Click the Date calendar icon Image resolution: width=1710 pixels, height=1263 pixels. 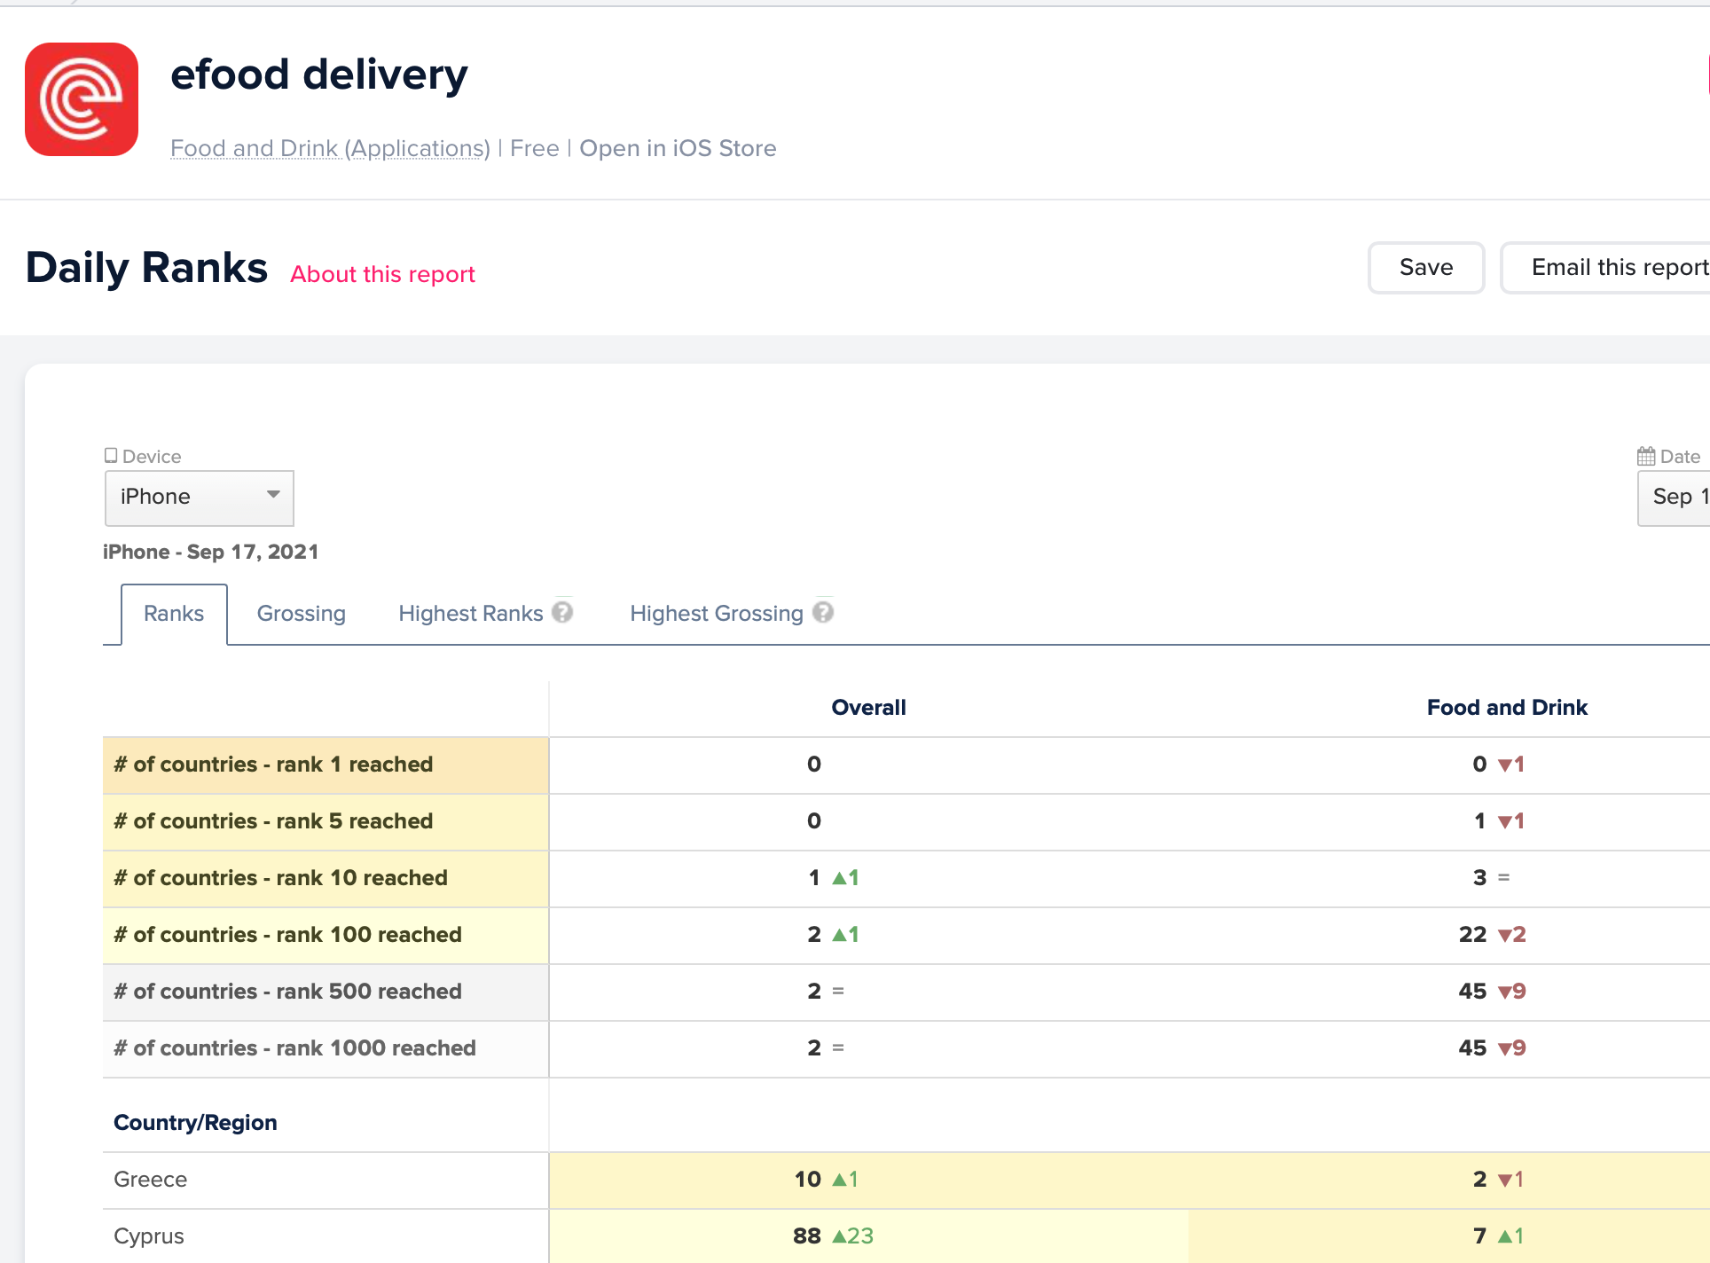click(1646, 456)
